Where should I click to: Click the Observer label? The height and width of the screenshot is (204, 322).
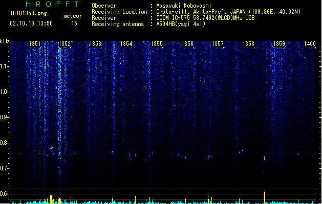click(104, 6)
